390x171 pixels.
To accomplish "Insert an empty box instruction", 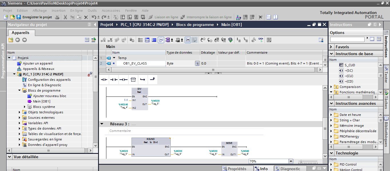I will 133,80.
